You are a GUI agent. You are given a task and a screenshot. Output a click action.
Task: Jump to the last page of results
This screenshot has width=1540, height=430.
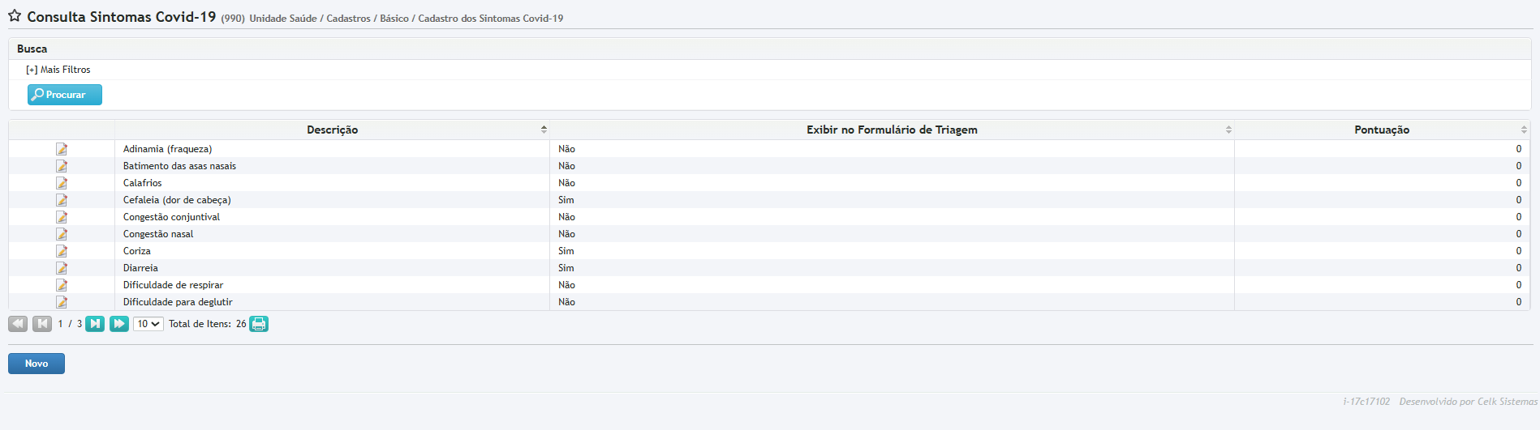tap(119, 324)
